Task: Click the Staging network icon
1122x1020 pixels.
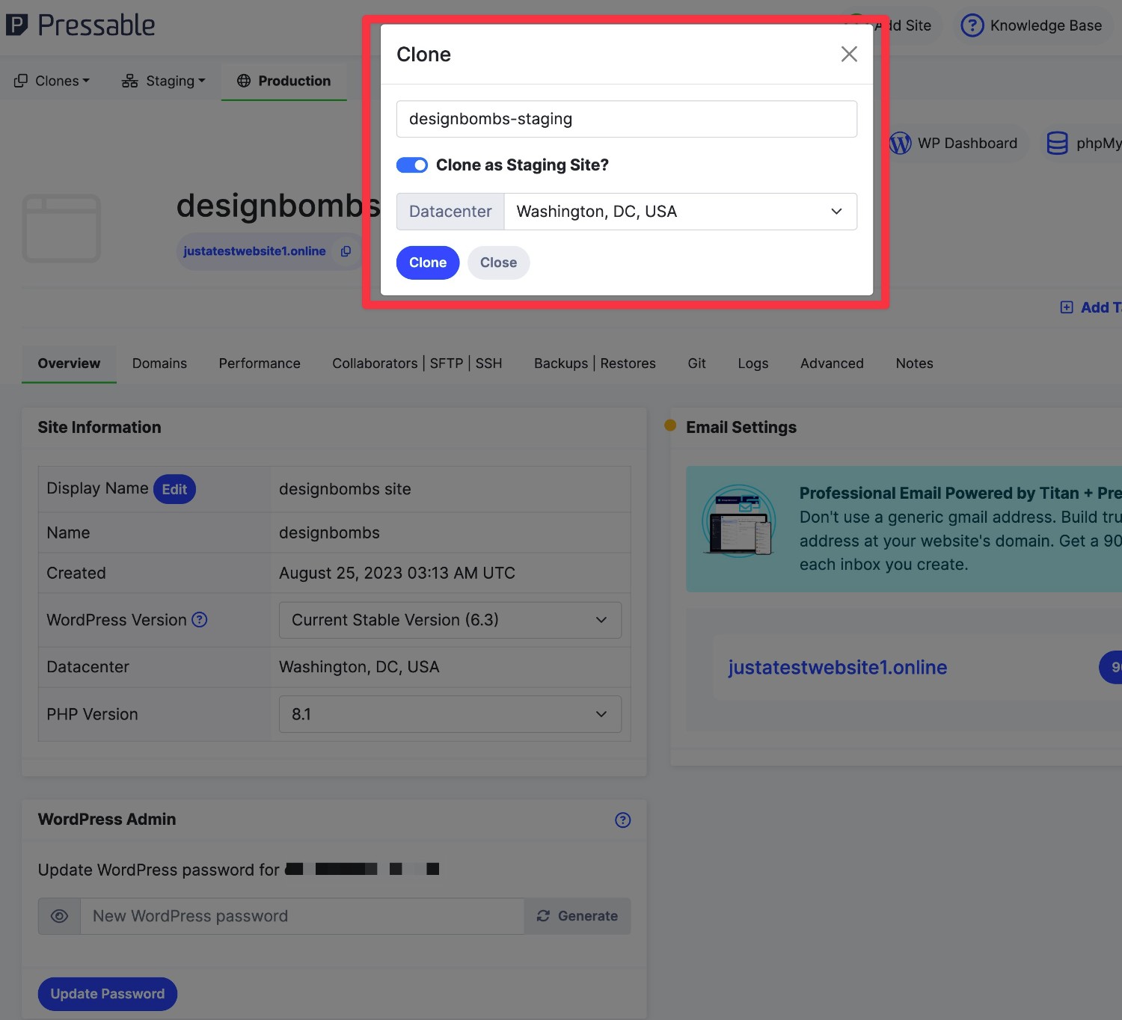Action: [x=130, y=81]
